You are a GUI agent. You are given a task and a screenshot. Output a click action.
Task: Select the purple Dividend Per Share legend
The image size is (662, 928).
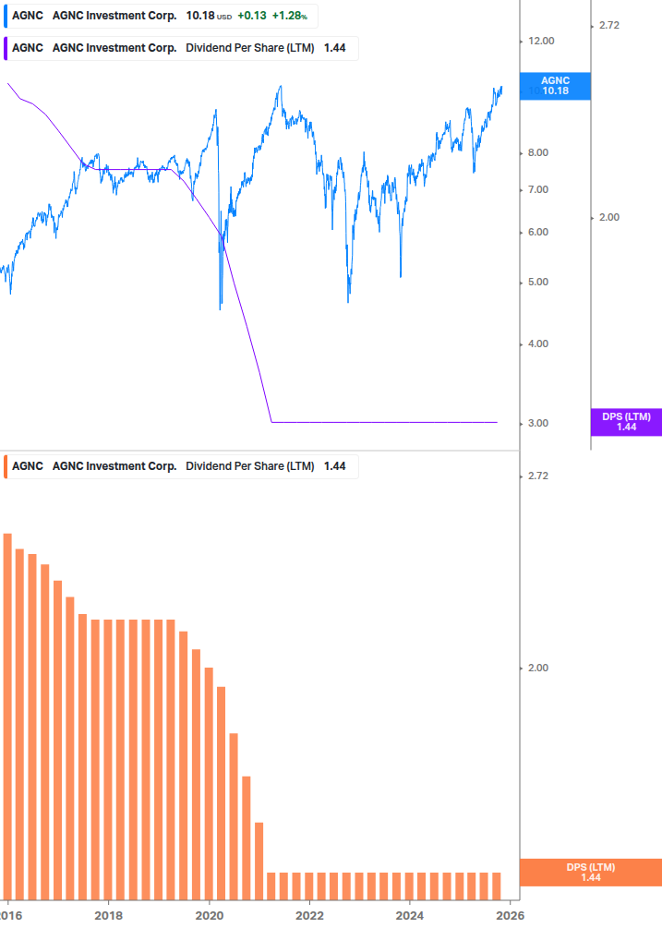tap(181, 49)
